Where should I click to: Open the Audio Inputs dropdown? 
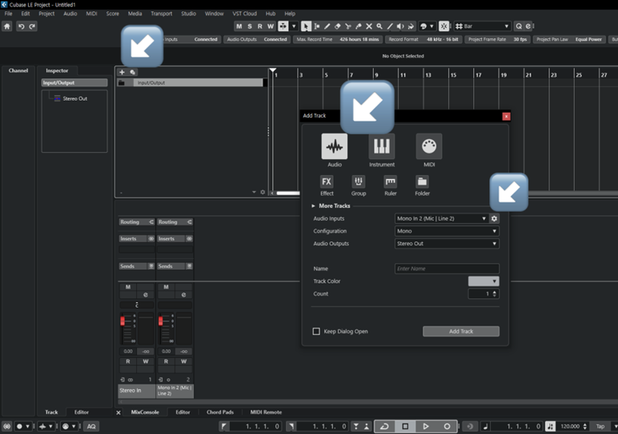point(441,218)
